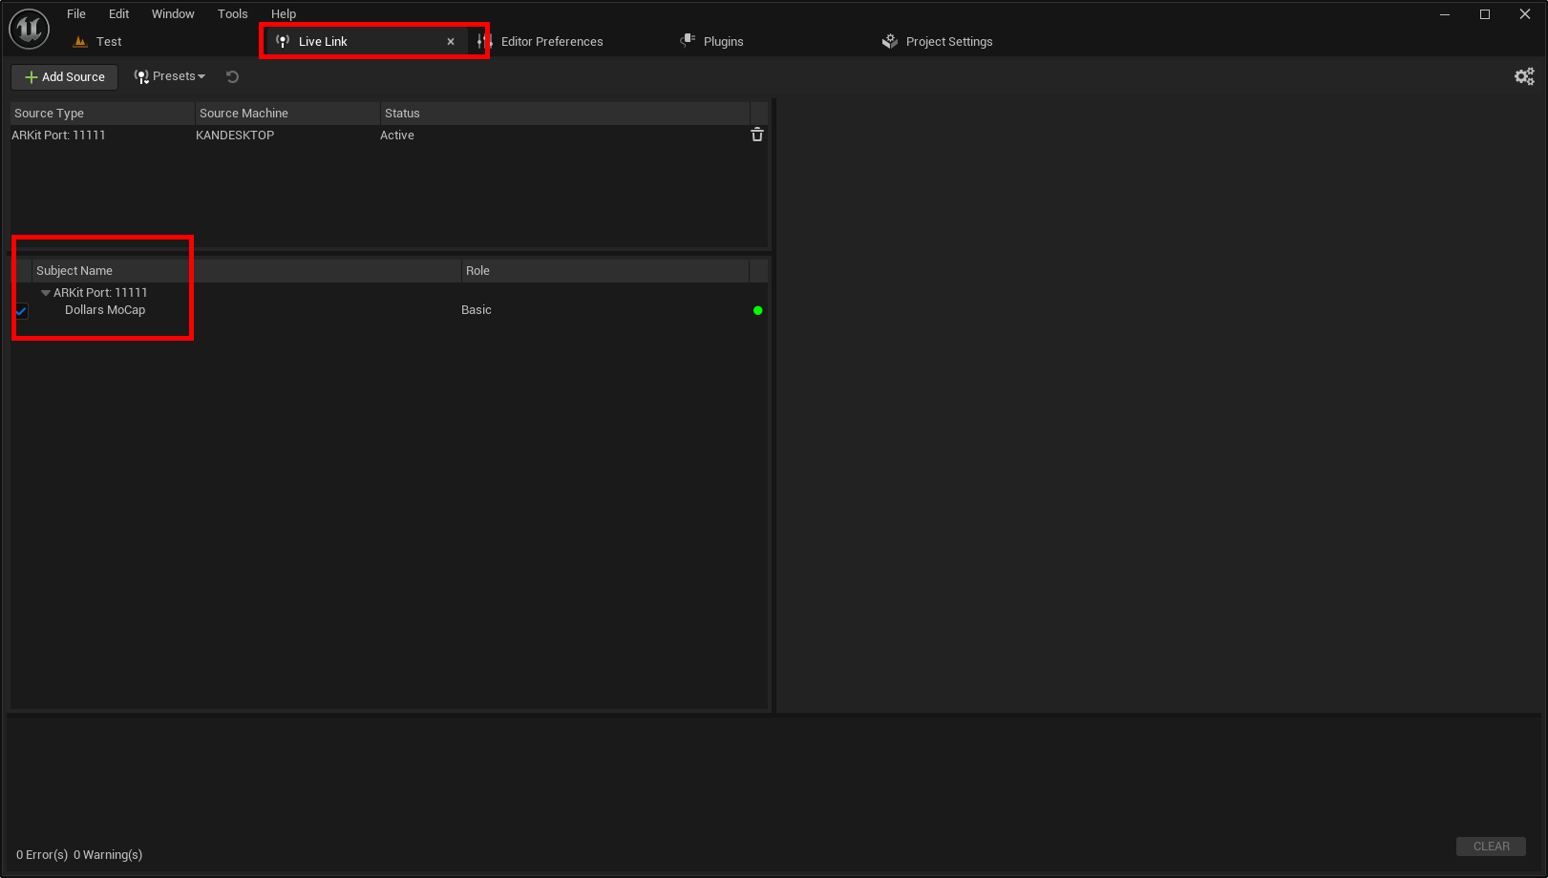Click the revert arrow icon beside Presets
This screenshot has height=878, width=1548.
pyautogui.click(x=232, y=77)
